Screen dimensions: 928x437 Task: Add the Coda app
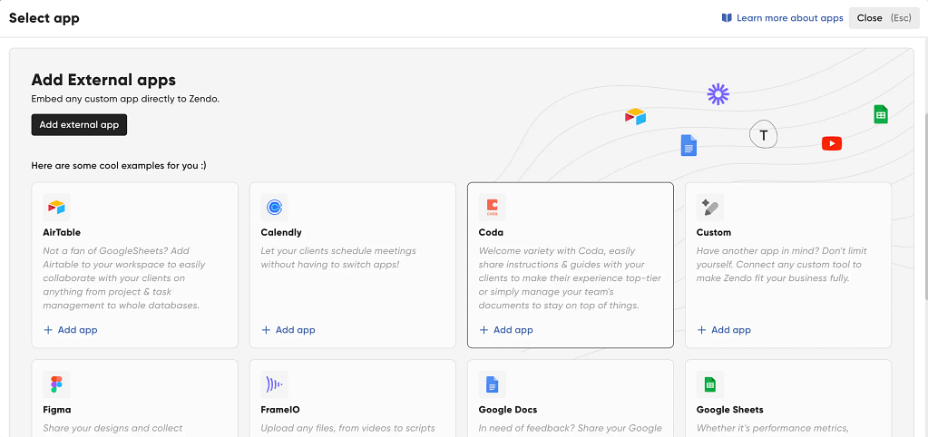[x=506, y=330]
